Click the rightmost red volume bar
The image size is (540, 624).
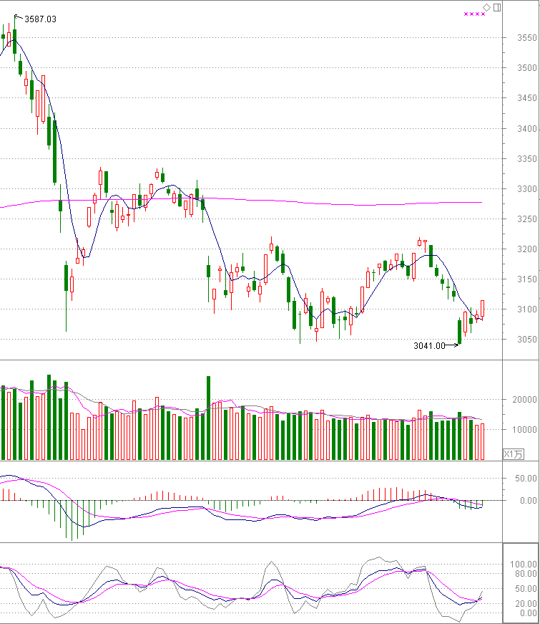pos(483,441)
